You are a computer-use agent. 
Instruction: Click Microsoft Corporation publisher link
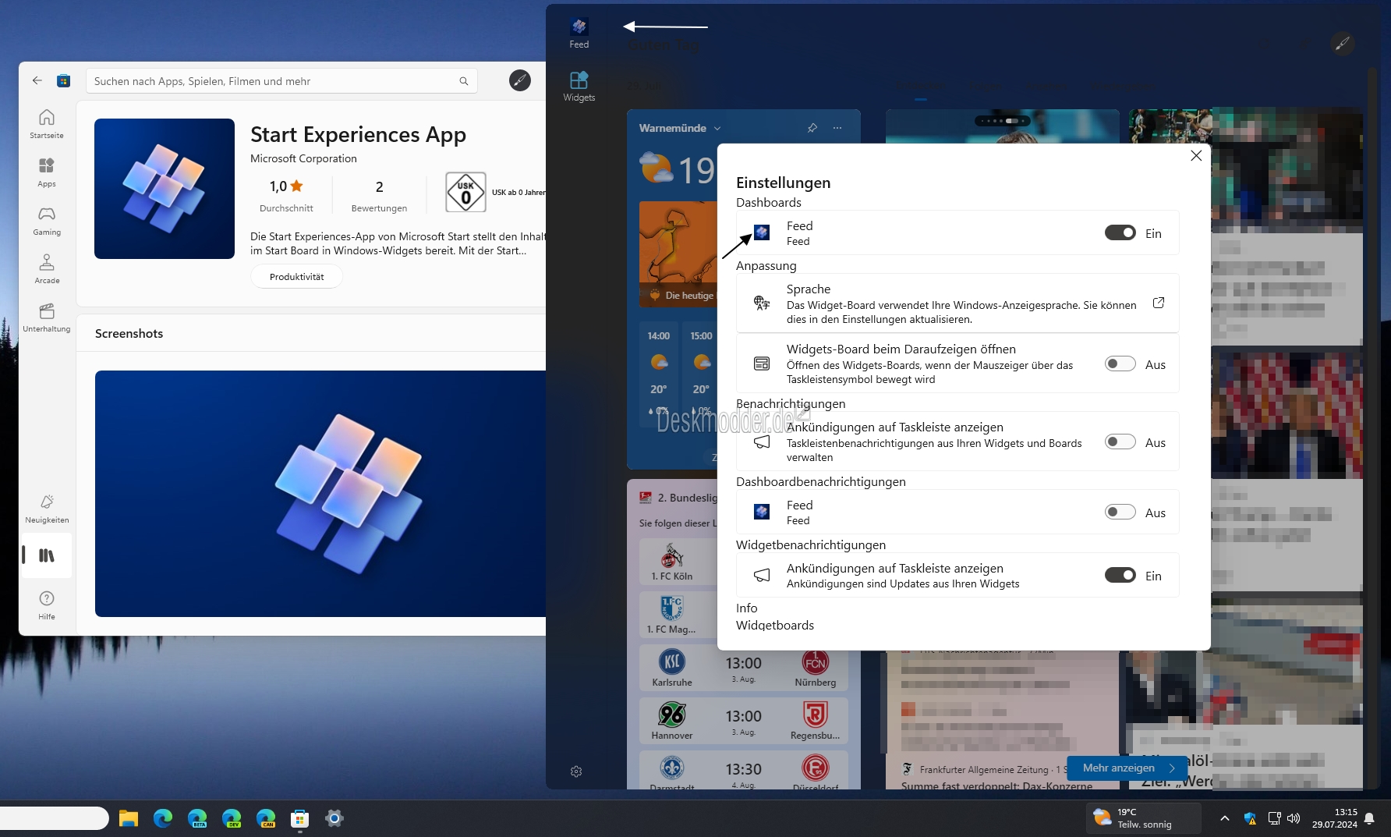303,158
